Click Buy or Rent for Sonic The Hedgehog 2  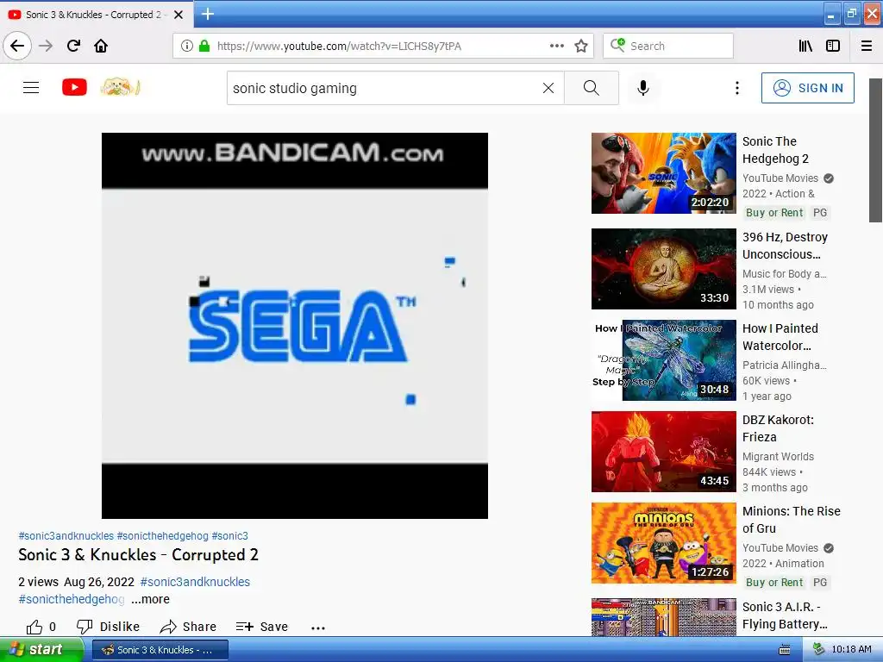click(774, 213)
